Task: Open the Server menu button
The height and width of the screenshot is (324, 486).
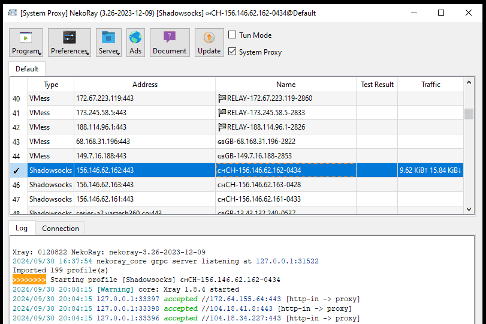Action: pyautogui.click(x=108, y=43)
